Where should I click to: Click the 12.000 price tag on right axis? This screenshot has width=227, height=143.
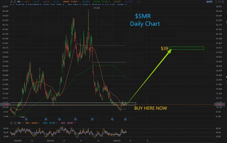pyautogui.click(x=219, y=104)
